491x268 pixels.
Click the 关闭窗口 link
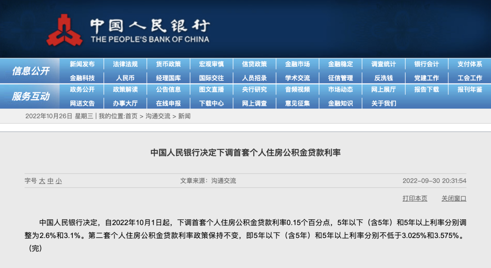coord(453,199)
